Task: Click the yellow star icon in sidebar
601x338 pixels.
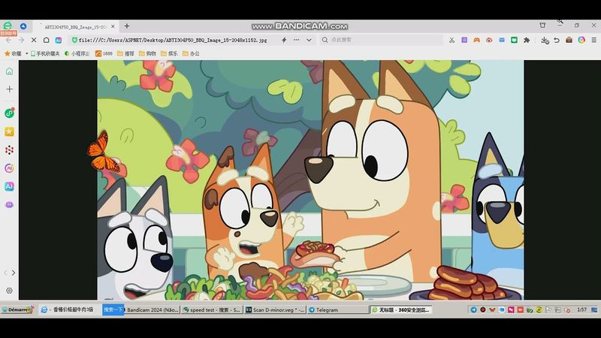Action: 9,131
